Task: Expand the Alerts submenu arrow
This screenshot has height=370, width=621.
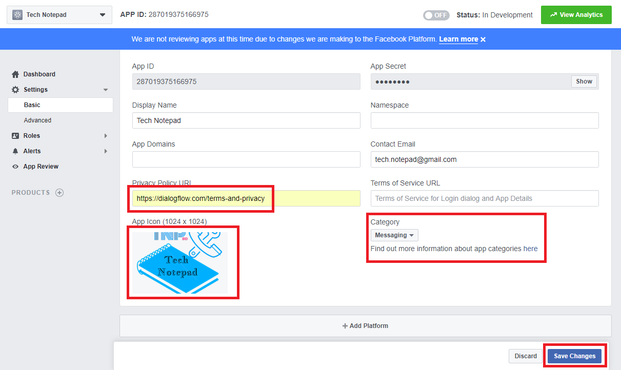Action: click(x=106, y=151)
